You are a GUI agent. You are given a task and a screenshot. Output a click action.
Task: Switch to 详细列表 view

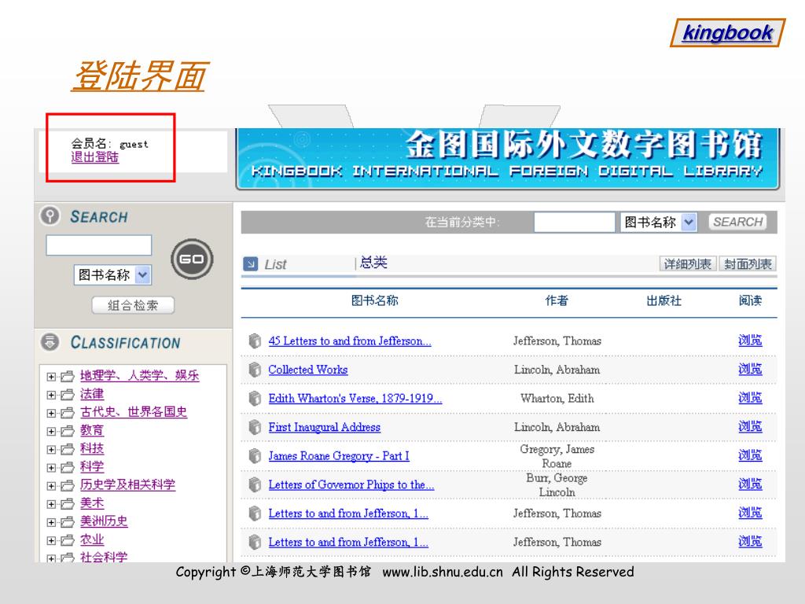point(687,264)
